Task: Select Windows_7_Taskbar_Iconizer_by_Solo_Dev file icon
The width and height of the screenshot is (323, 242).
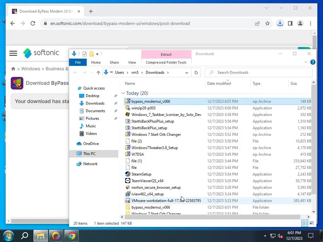Action: (x=128, y=114)
